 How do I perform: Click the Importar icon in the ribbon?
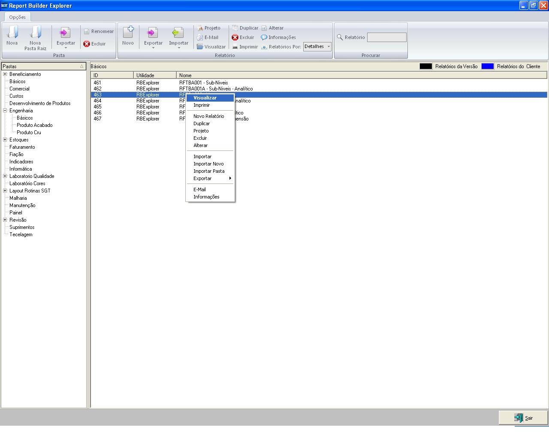point(178,33)
